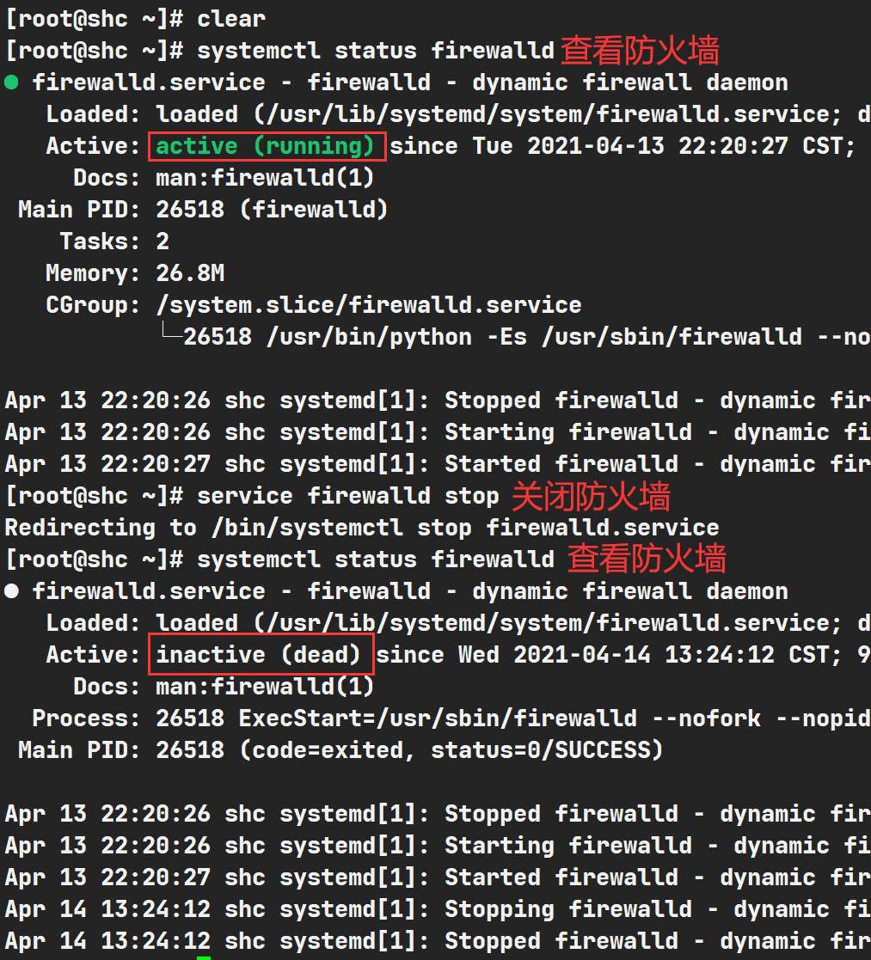The height and width of the screenshot is (960, 871).
Task: Click the CGroup tree branch glyph before 26518
Action: coord(172,331)
